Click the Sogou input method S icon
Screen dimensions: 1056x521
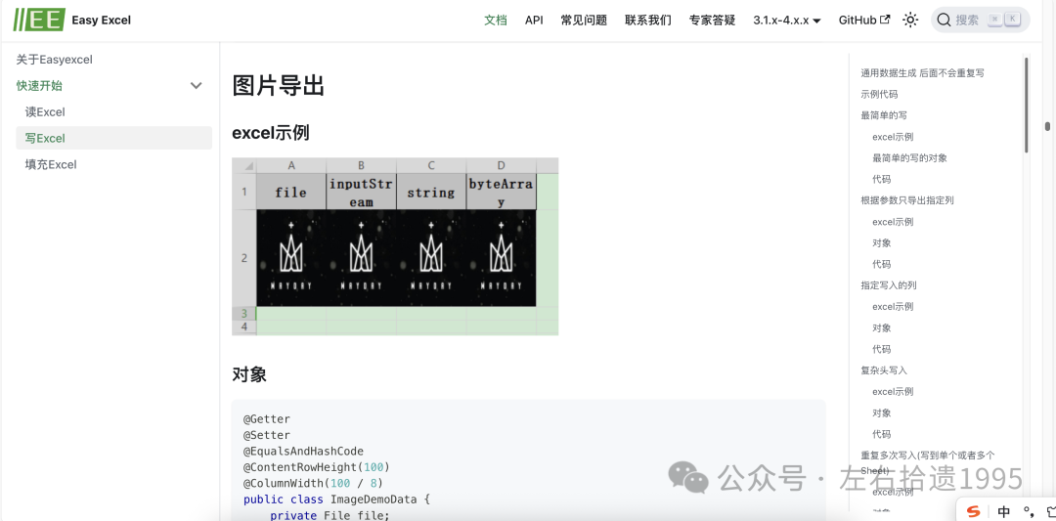tap(973, 511)
